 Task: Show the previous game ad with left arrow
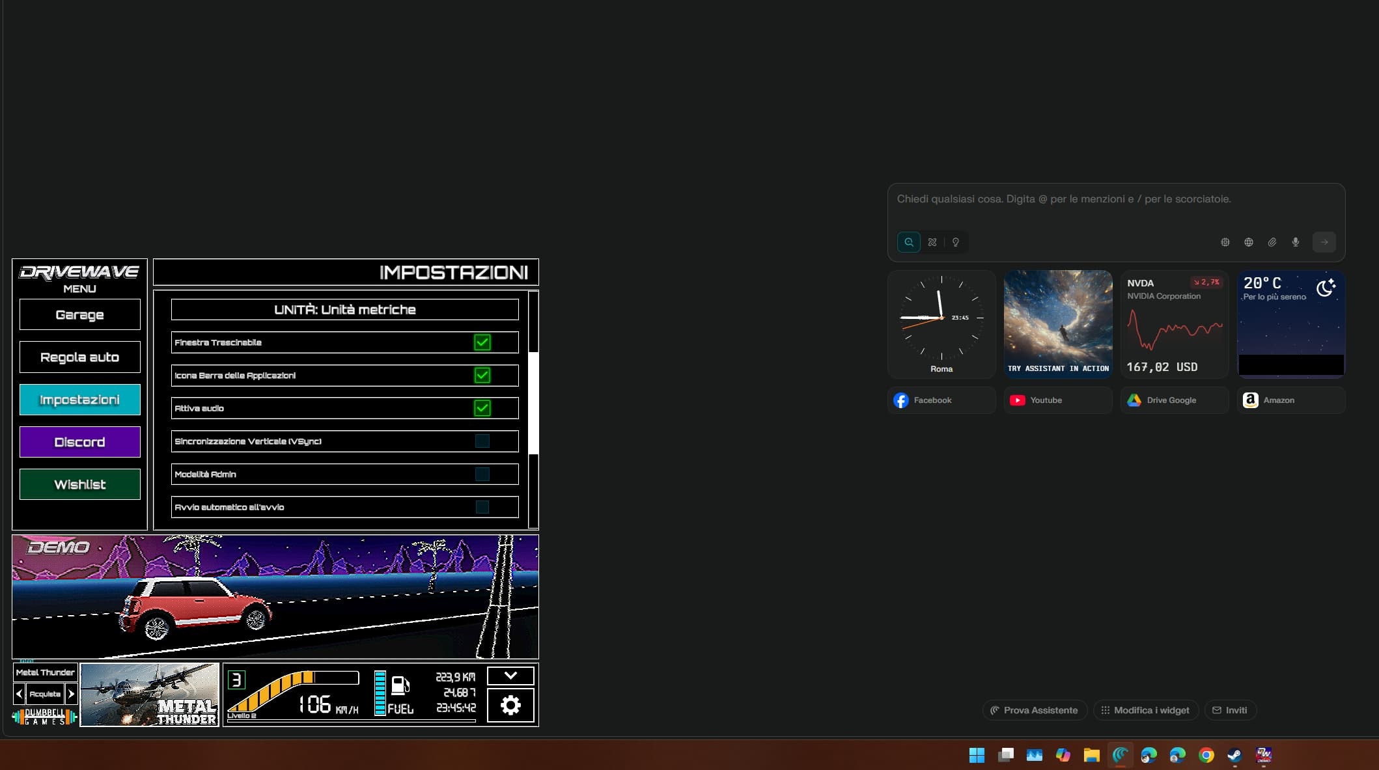19,694
